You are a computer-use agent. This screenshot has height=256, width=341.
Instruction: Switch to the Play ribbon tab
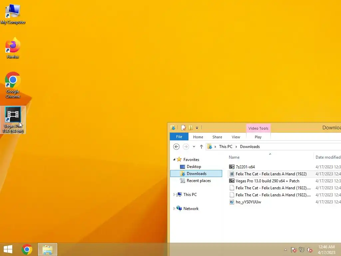[x=258, y=137]
